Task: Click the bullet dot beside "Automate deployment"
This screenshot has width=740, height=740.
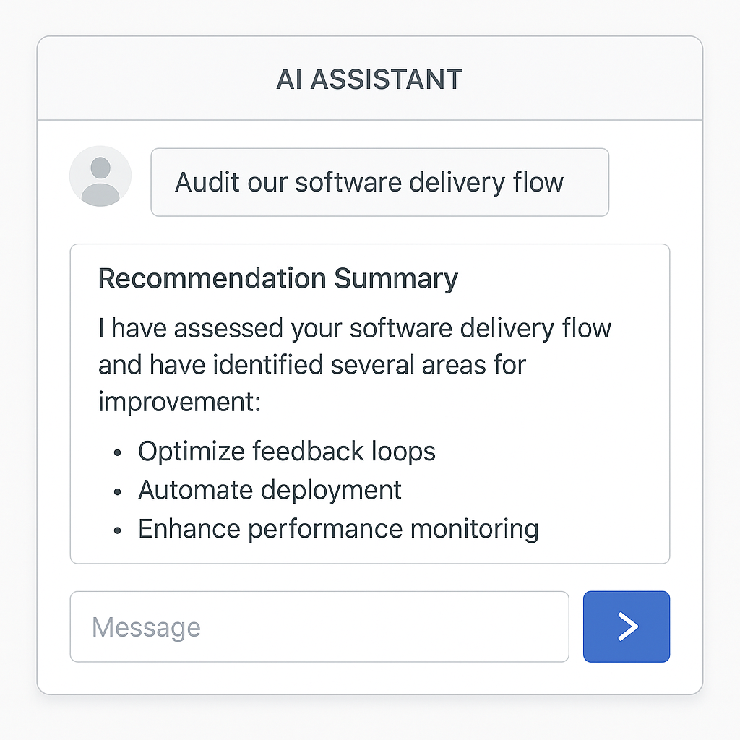Action: pos(118,491)
